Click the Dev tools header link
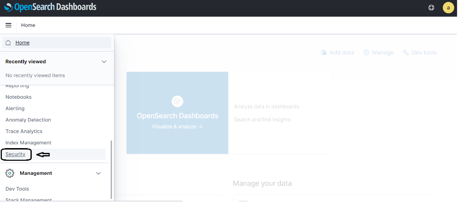This screenshot has width=458, height=202. 424,52
